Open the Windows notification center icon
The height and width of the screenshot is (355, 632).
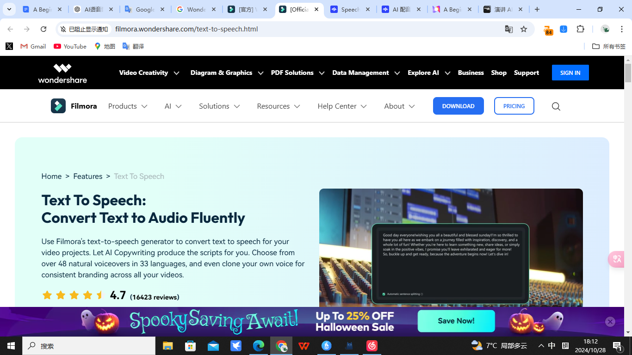click(x=618, y=346)
